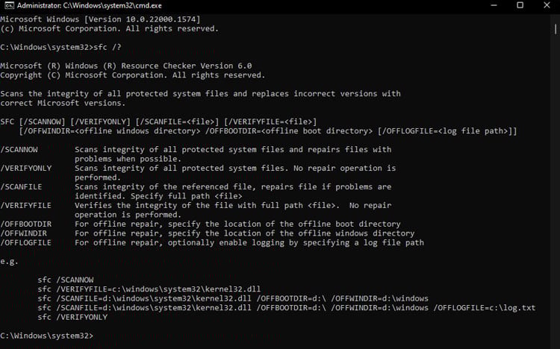560x349 pixels.
Task: Click the example line sfc /SCANNOW
Action: click(66, 280)
